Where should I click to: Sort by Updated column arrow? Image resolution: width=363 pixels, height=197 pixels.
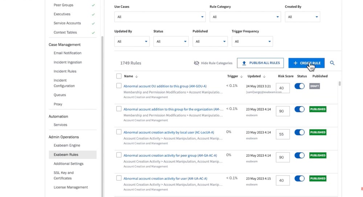click(264, 77)
